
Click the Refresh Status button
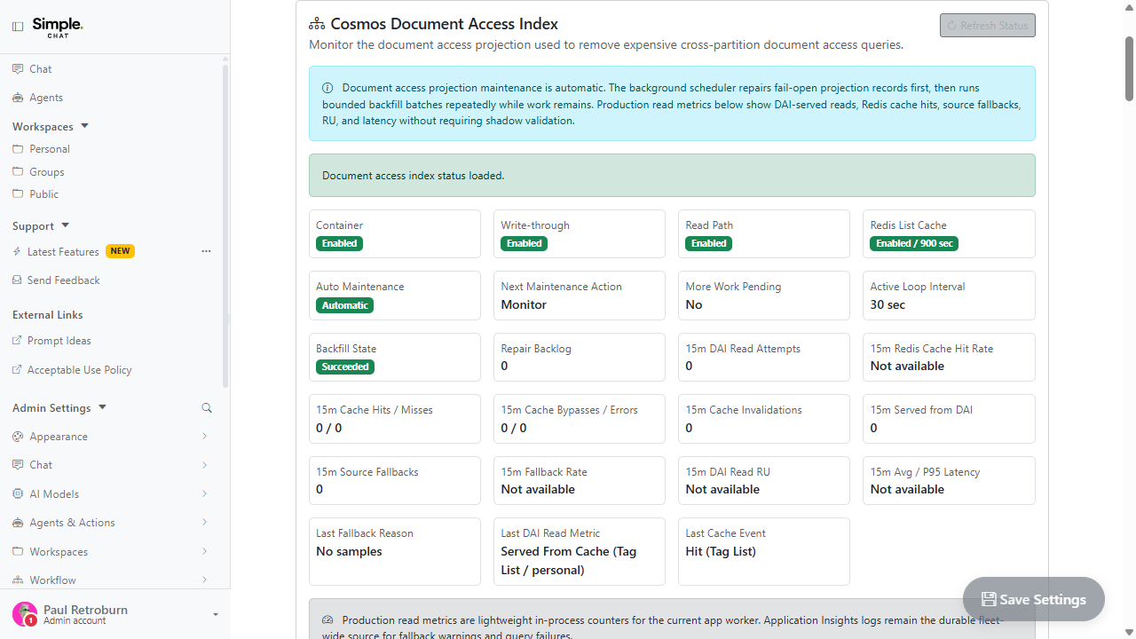click(x=988, y=26)
